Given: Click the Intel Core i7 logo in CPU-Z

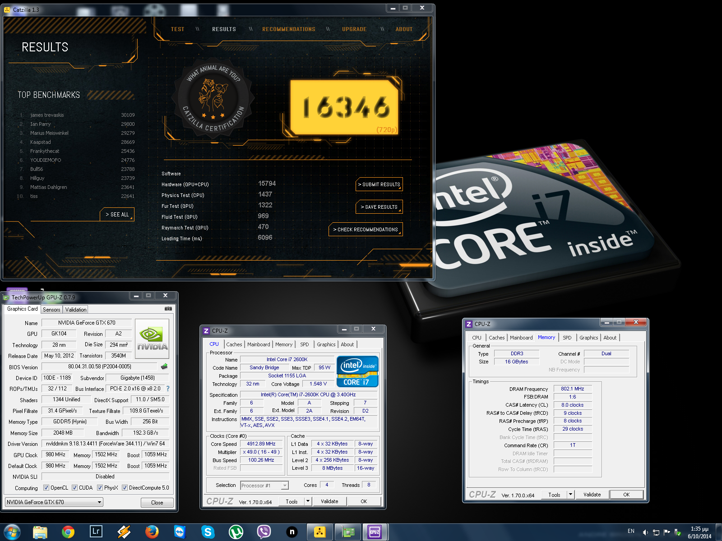Looking at the screenshot, I should [357, 371].
